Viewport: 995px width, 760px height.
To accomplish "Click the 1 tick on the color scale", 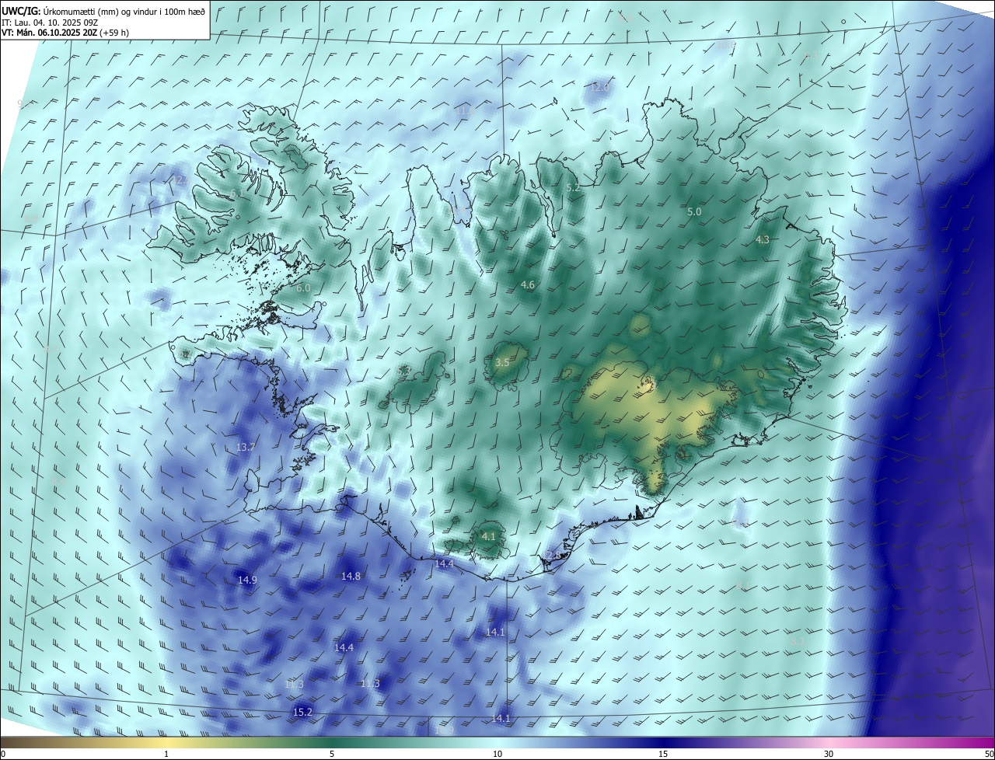I will coord(166,754).
